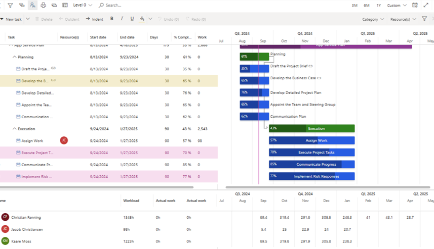Click the fill color bucket icon
The height and width of the screenshot is (249, 434).
click(142, 19)
